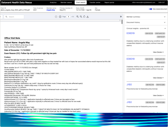Viewport: 168px width, 127px height.
Task: Click SIGN OUT in header
Action: pyautogui.click(x=162, y=2)
